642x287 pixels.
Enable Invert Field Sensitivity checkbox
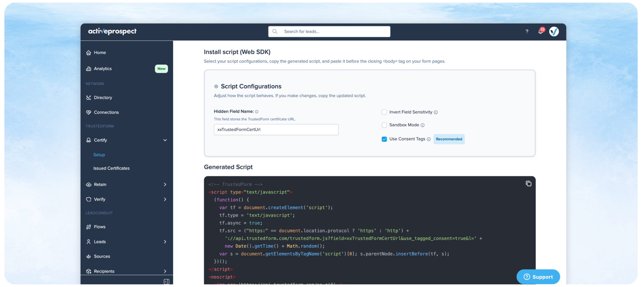pos(384,112)
